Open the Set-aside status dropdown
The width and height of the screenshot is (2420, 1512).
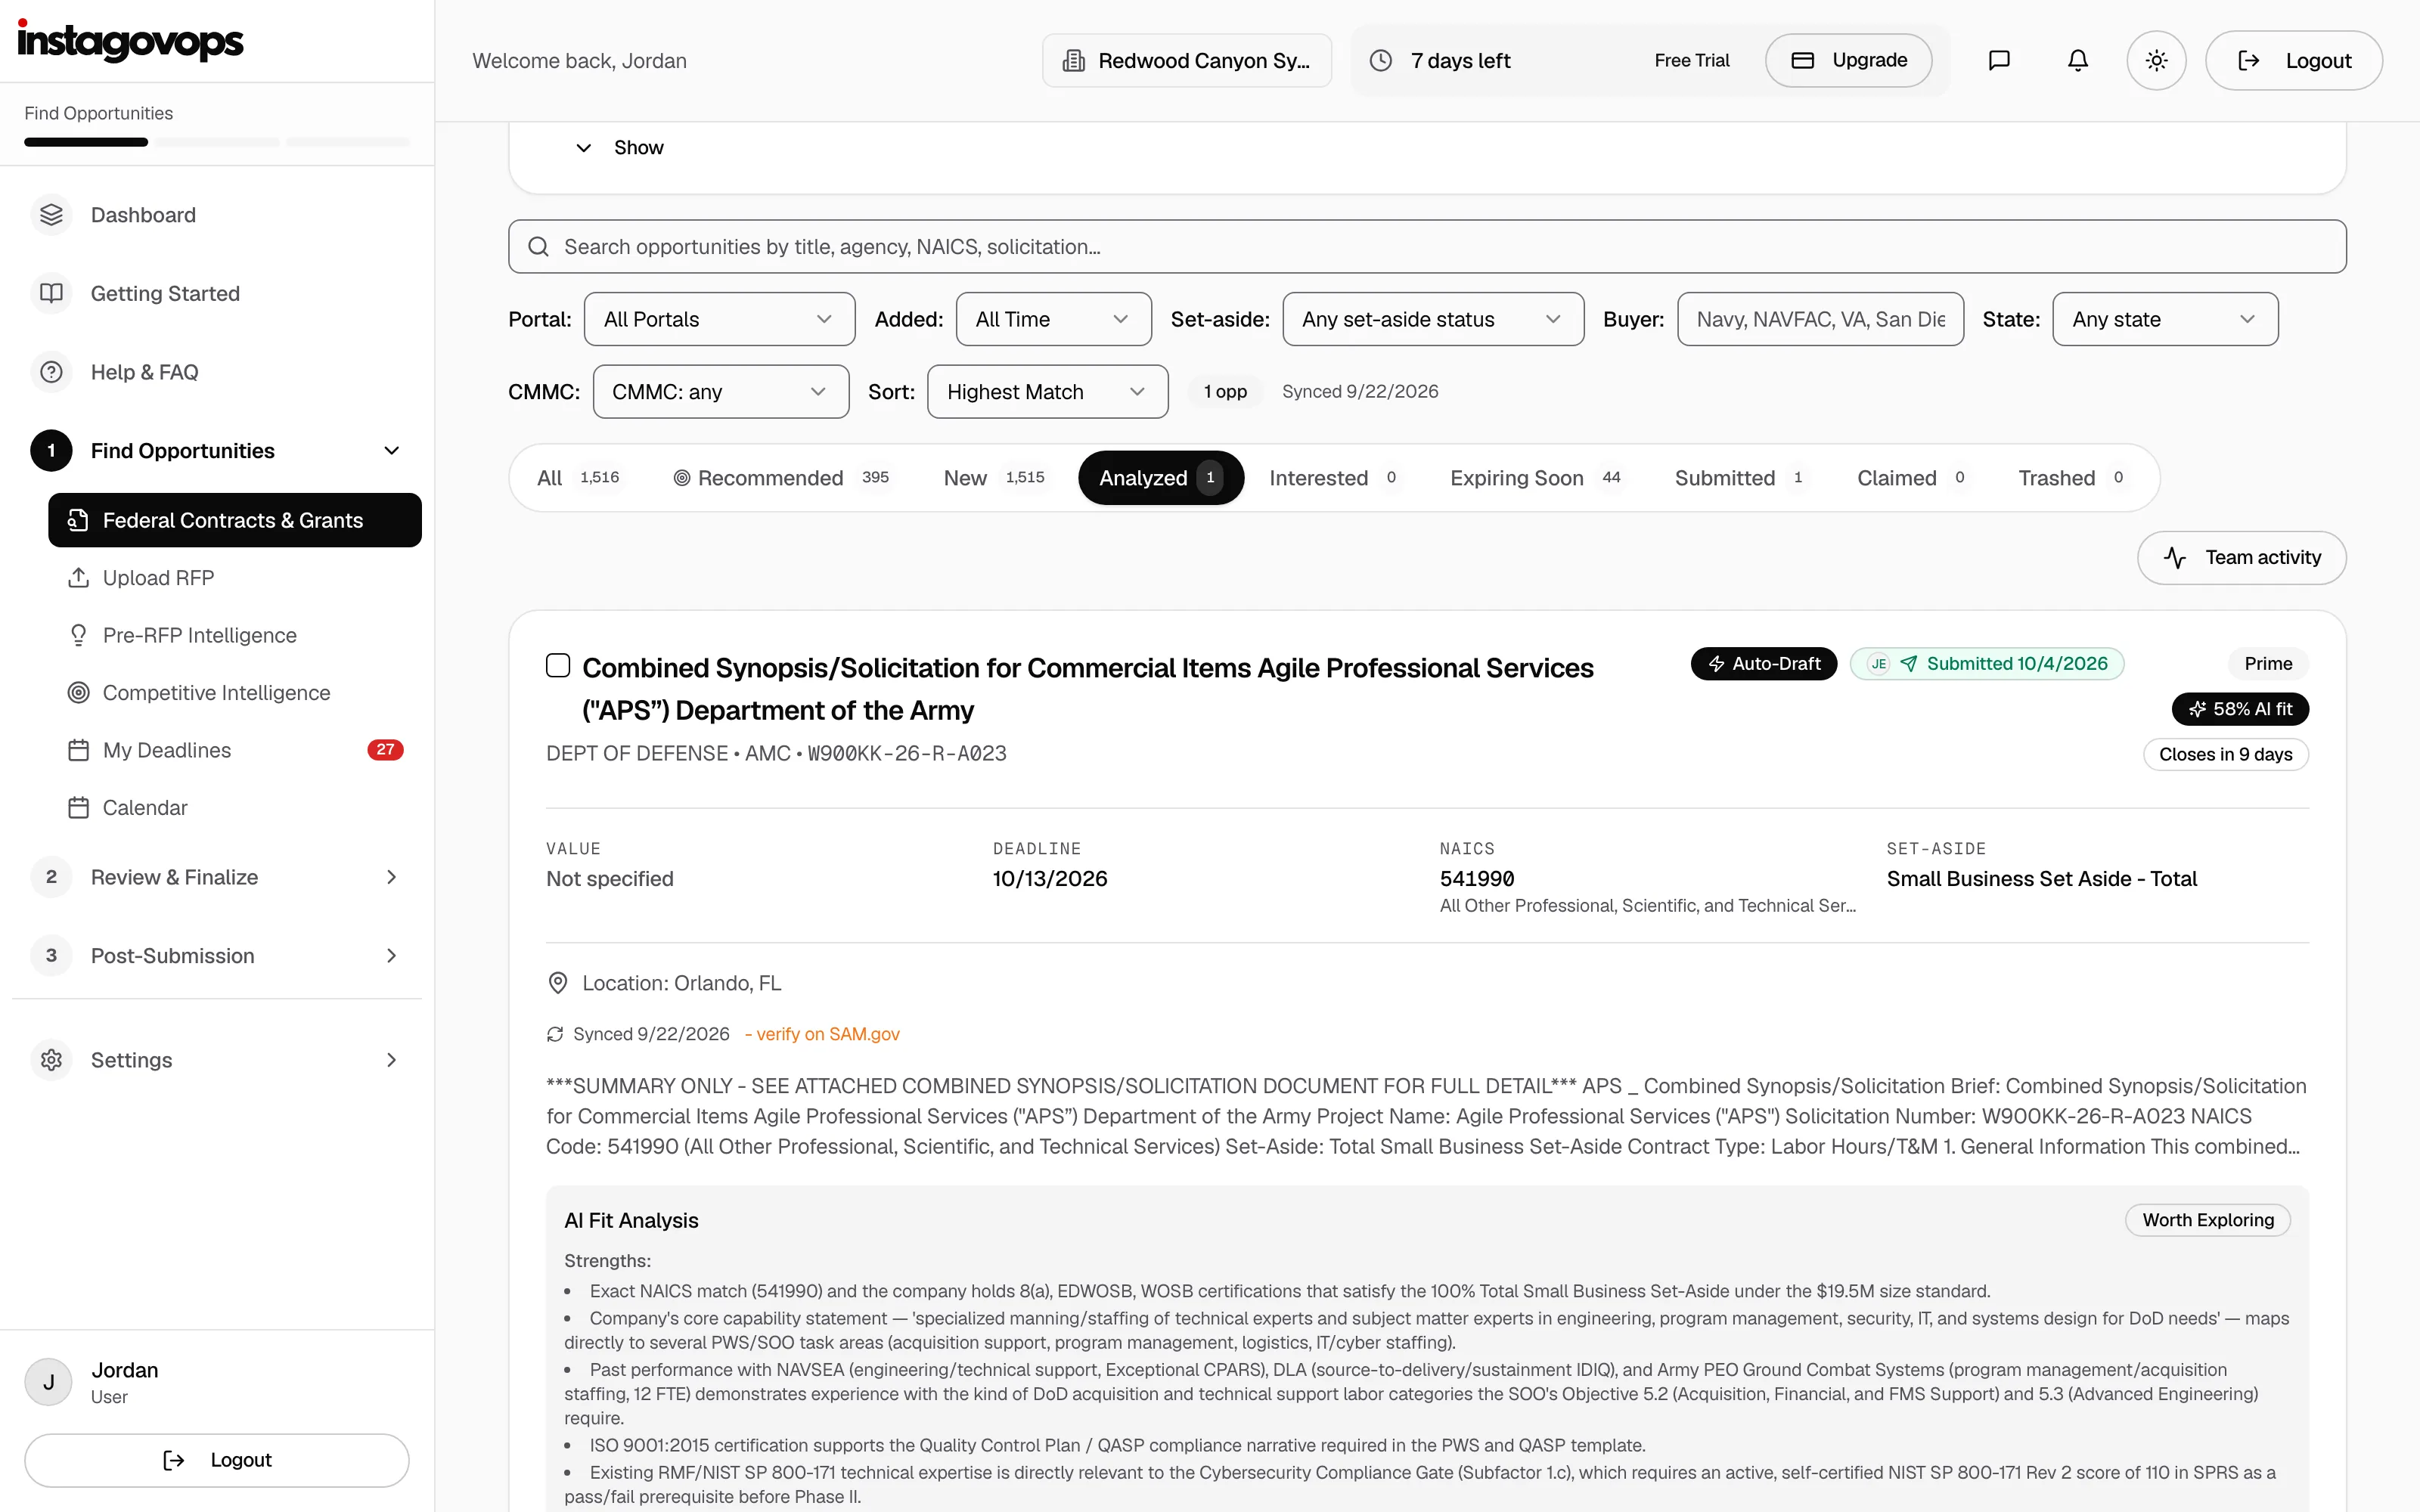(1432, 319)
